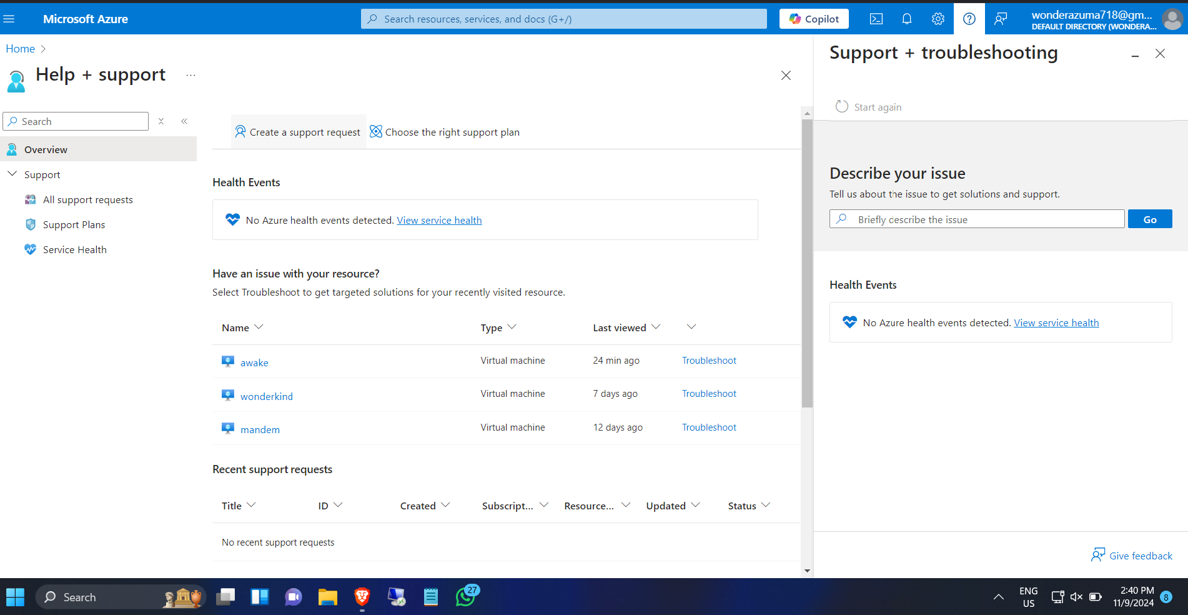Click the Copilot button
1188x615 pixels.
pyautogui.click(x=814, y=19)
